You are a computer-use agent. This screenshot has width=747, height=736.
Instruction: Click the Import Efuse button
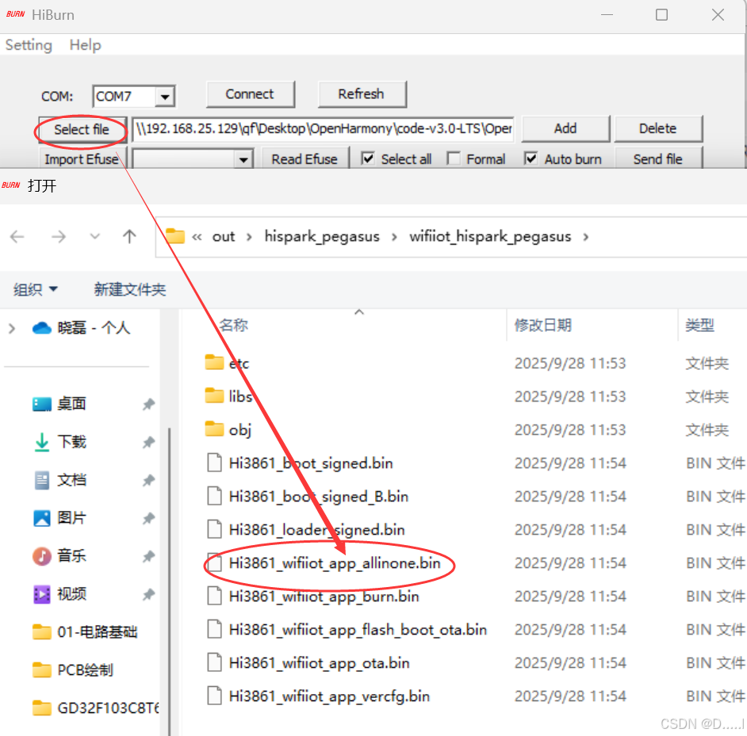[x=82, y=158]
